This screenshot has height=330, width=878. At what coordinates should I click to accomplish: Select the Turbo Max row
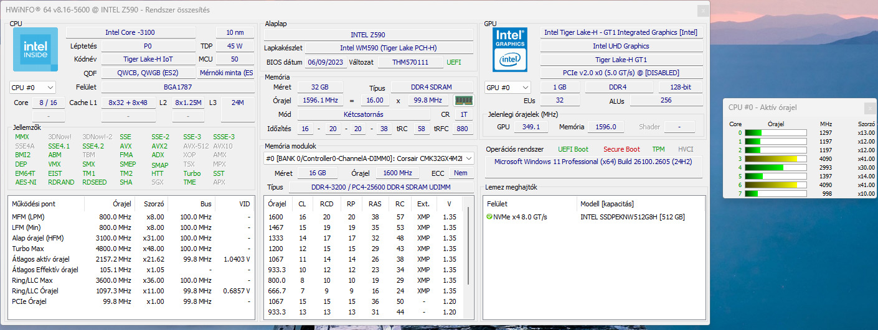coord(131,248)
